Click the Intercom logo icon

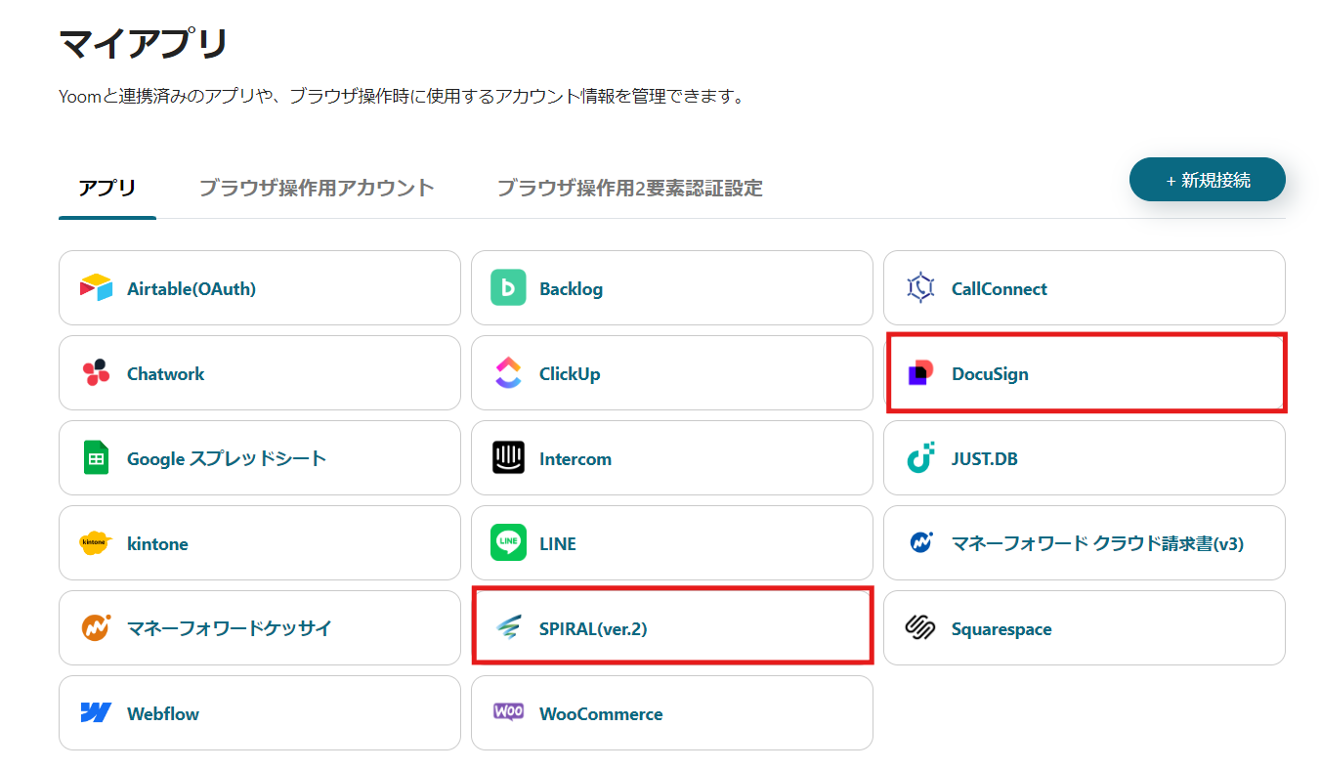pyautogui.click(x=508, y=458)
